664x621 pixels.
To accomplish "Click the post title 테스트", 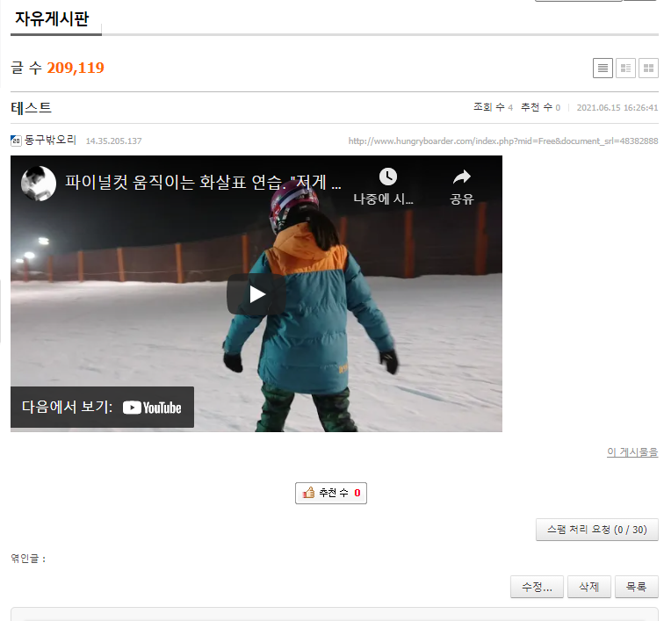I will (x=32, y=108).
